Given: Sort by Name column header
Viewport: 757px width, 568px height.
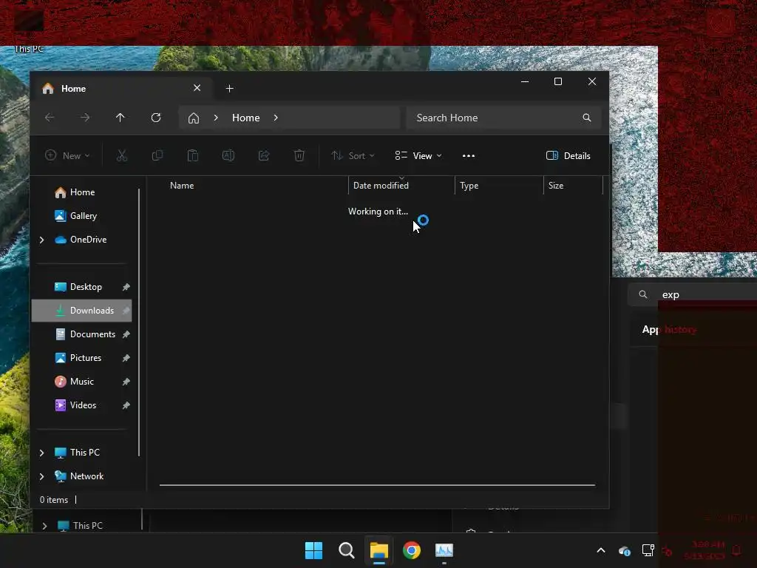Looking at the screenshot, I should point(182,186).
